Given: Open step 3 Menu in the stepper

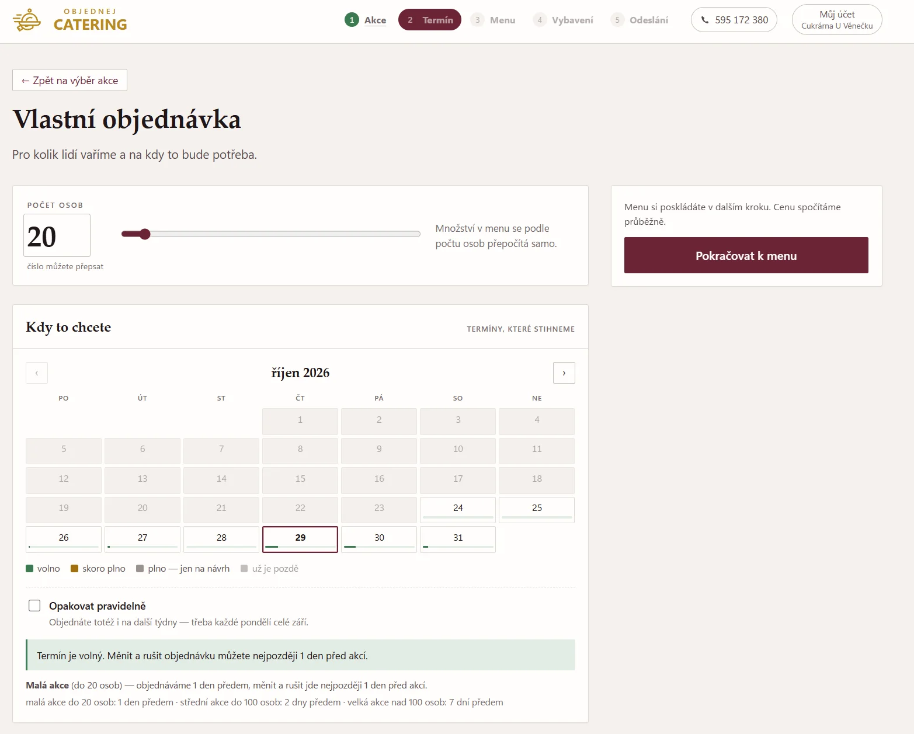Looking at the screenshot, I should 493,20.
